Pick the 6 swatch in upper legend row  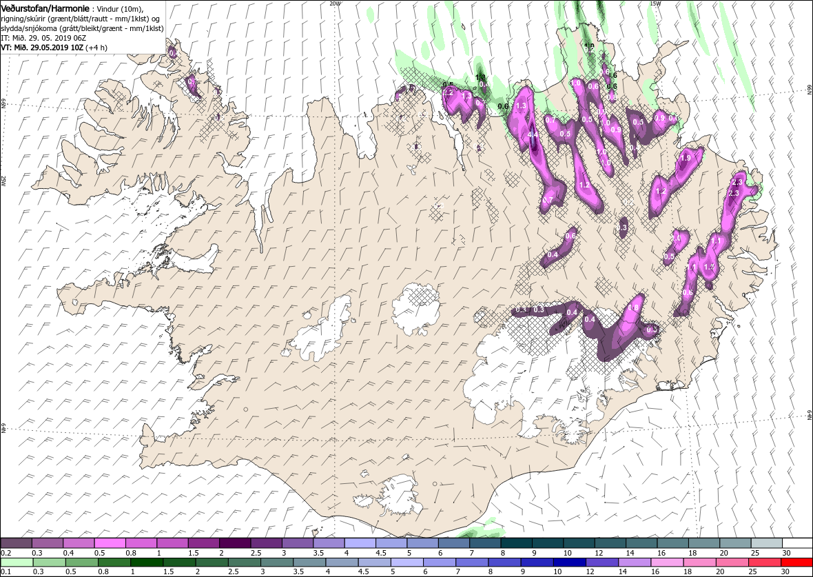pyautogui.click(x=453, y=543)
